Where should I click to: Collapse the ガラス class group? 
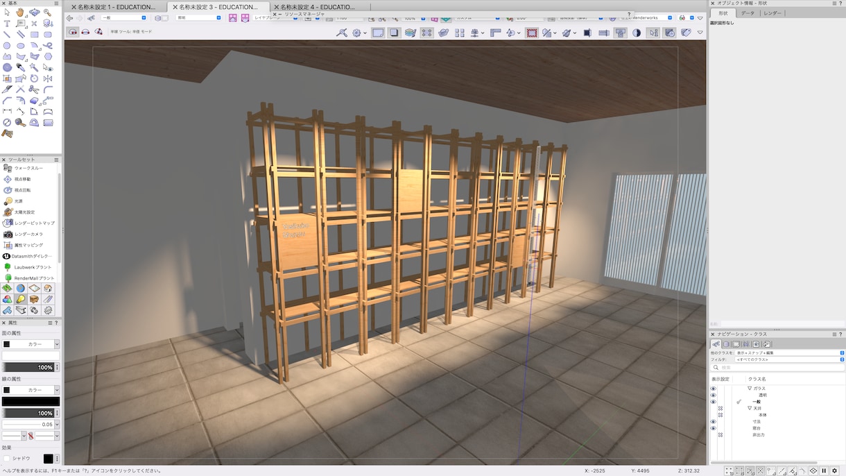point(750,389)
